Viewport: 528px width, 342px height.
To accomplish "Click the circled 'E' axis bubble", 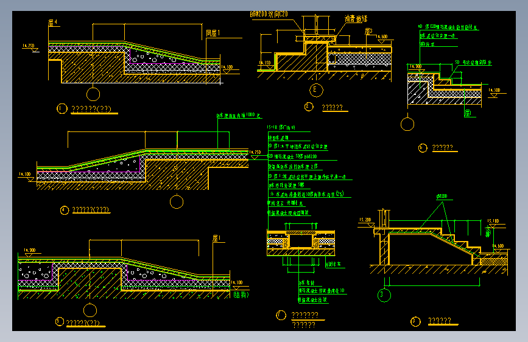I will 316,90.
